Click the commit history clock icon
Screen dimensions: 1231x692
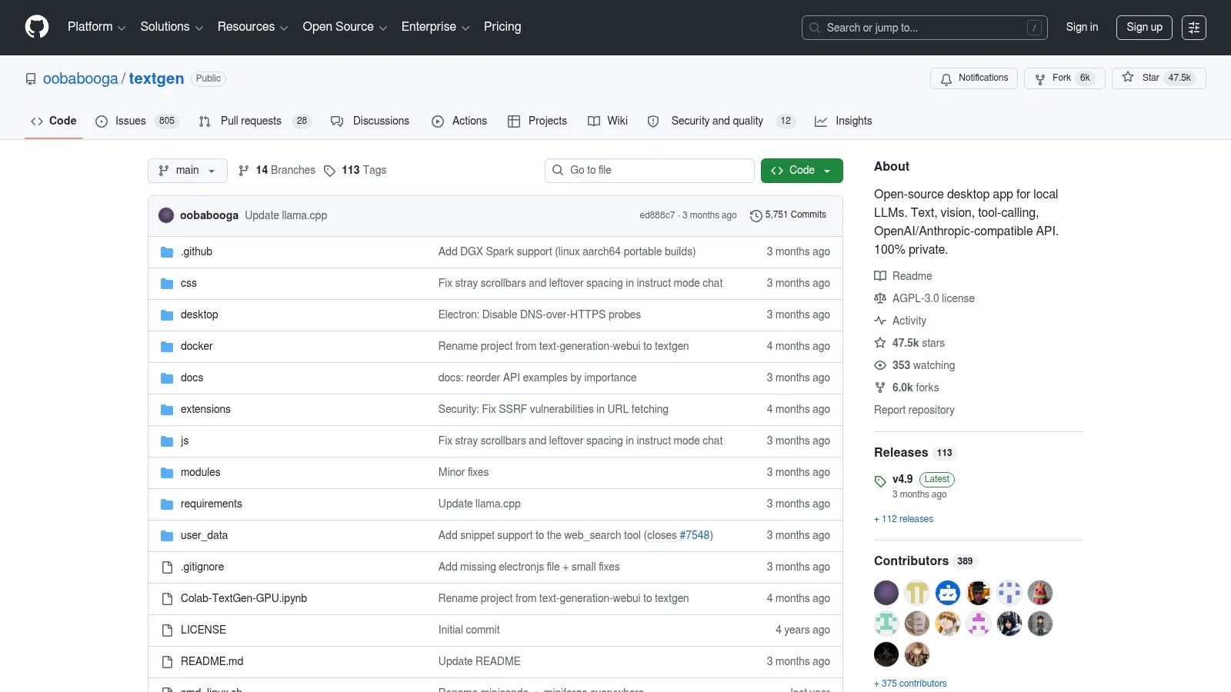pyautogui.click(x=756, y=216)
